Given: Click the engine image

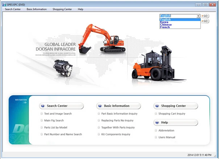Looking at the screenshot, I should [63, 68].
